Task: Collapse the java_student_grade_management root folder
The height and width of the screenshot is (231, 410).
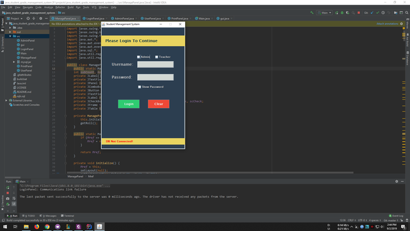Action: click(6, 24)
